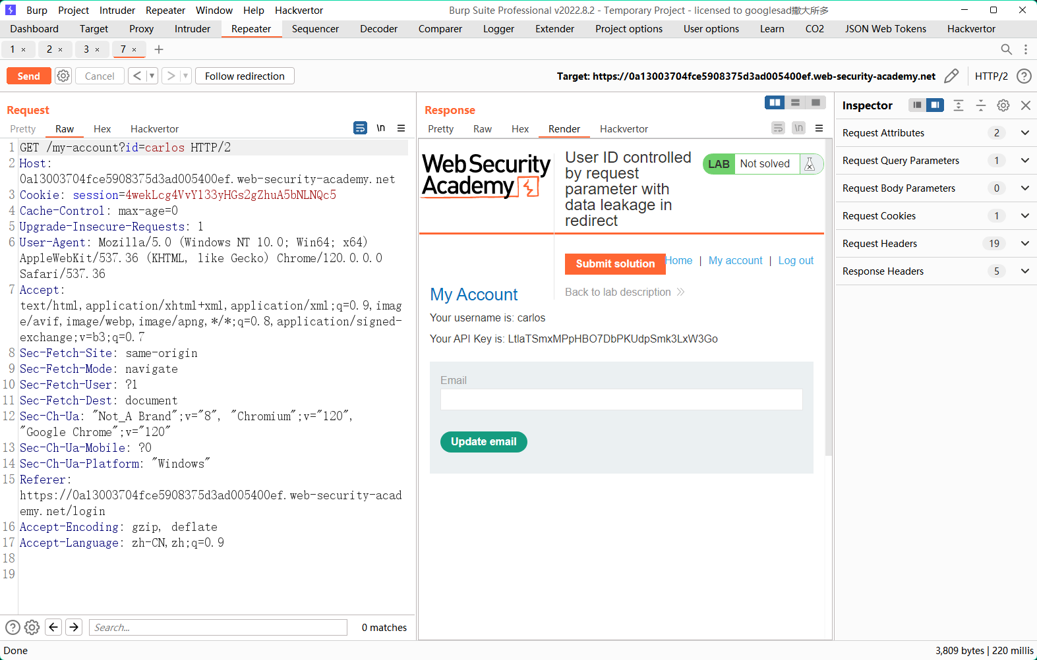Click Submit solution in the rendered page
This screenshot has width=1037, height=660.
pos(615,263)
